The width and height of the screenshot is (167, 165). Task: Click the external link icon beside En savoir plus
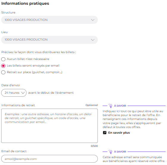click(105, 132)
